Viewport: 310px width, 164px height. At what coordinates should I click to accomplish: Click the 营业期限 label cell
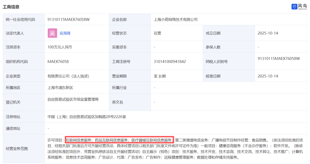(130, 76)
